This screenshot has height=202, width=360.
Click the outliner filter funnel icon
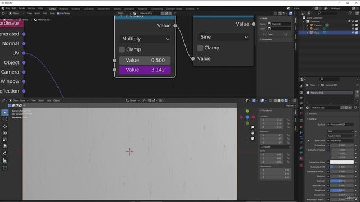350,13
